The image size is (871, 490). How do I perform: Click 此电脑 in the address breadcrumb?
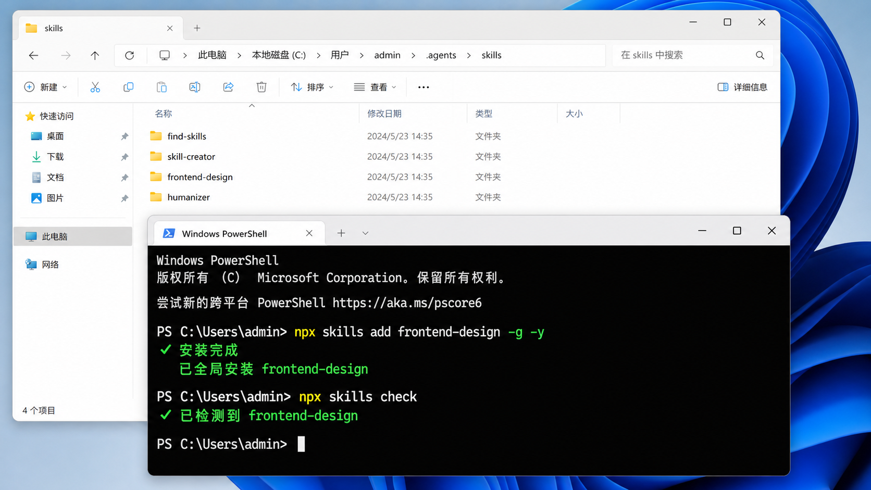pos(212,55)
